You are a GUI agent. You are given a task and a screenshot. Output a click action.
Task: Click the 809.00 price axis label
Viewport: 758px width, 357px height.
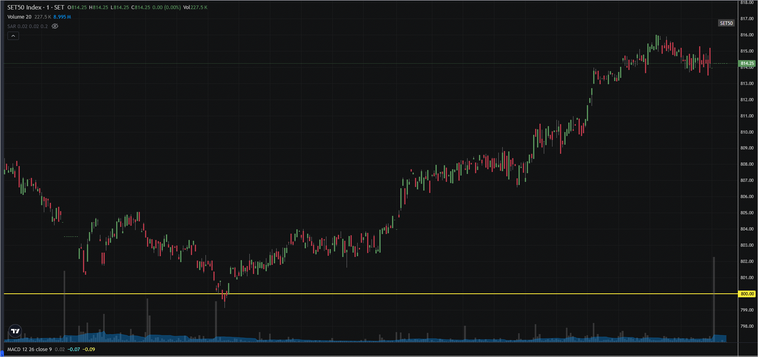tap(747, 148)
